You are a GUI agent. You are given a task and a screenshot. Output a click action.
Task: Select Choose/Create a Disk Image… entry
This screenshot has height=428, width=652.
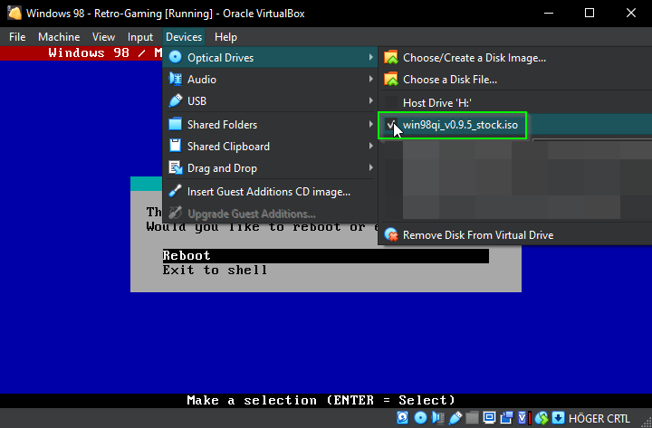click(515, 57)
